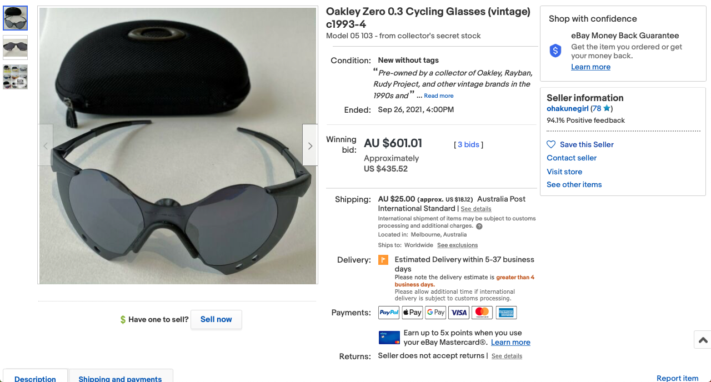Viewport: 711px width, 382px height.
Task: Click the scroll-to-top arrow button
Action: [x=703, y=340]
